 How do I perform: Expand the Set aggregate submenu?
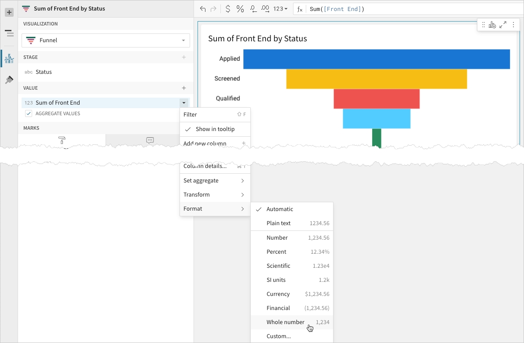[x=215, y=181]
